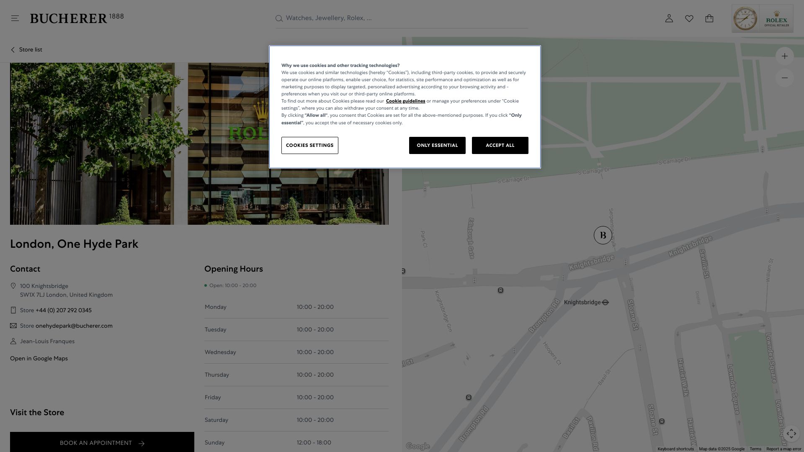Choose Only Essential cookies
The image size is (804, 452).
(437, 145)
